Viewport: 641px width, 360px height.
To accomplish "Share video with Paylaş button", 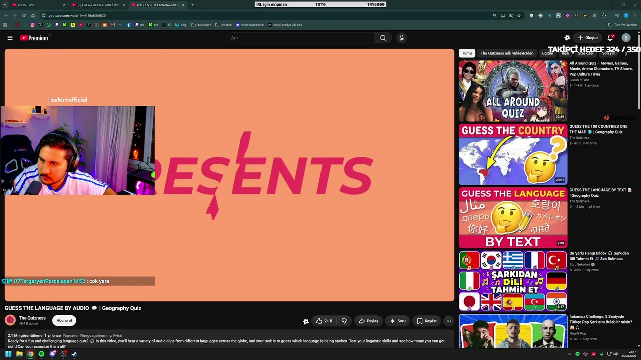I will coord(368,321).
